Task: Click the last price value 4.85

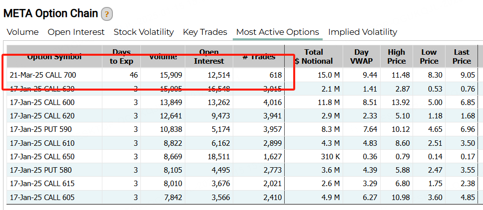Action: coord(467,197)
